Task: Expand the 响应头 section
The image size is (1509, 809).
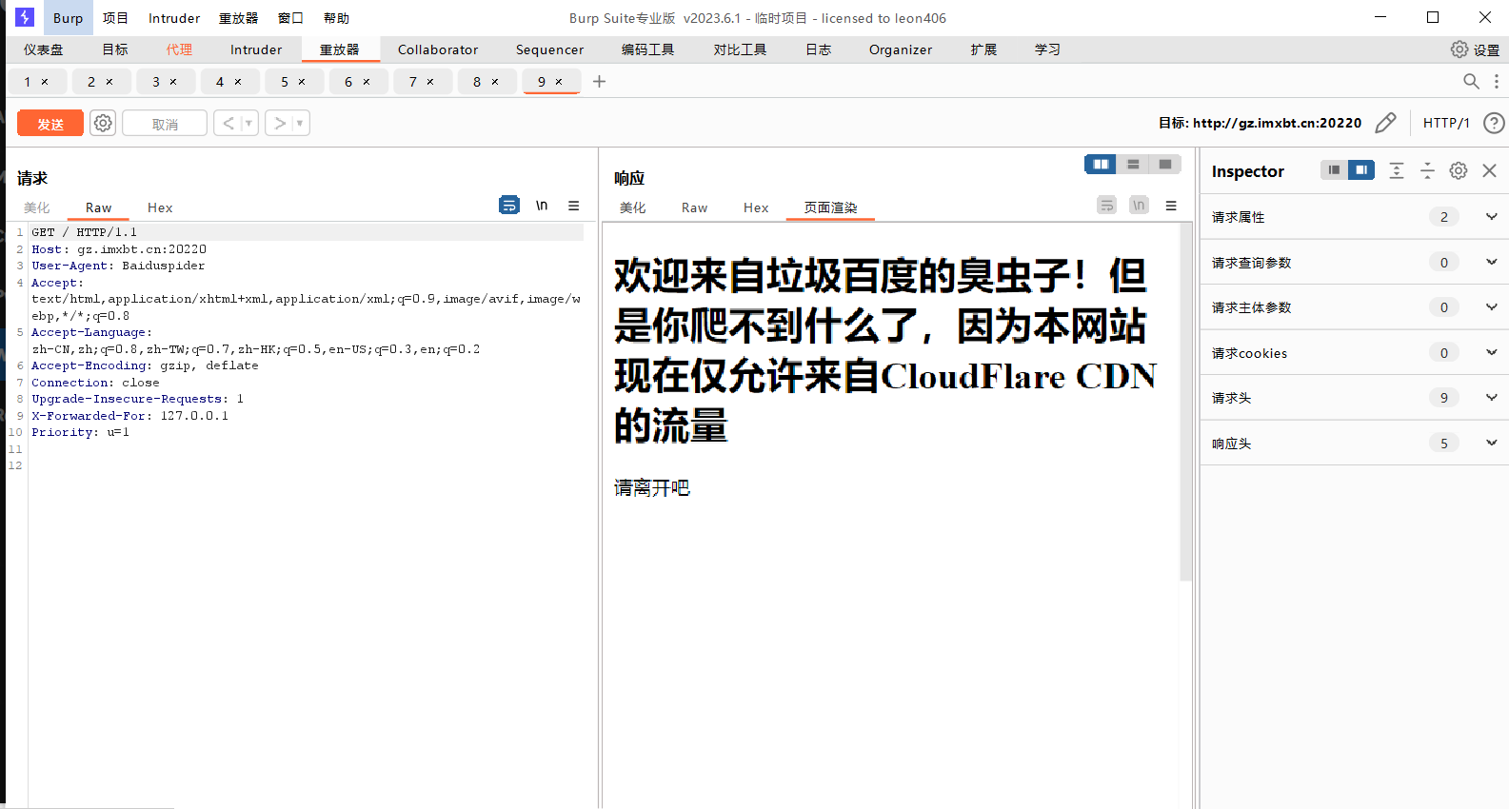Action: click(x=1492, y=443)
